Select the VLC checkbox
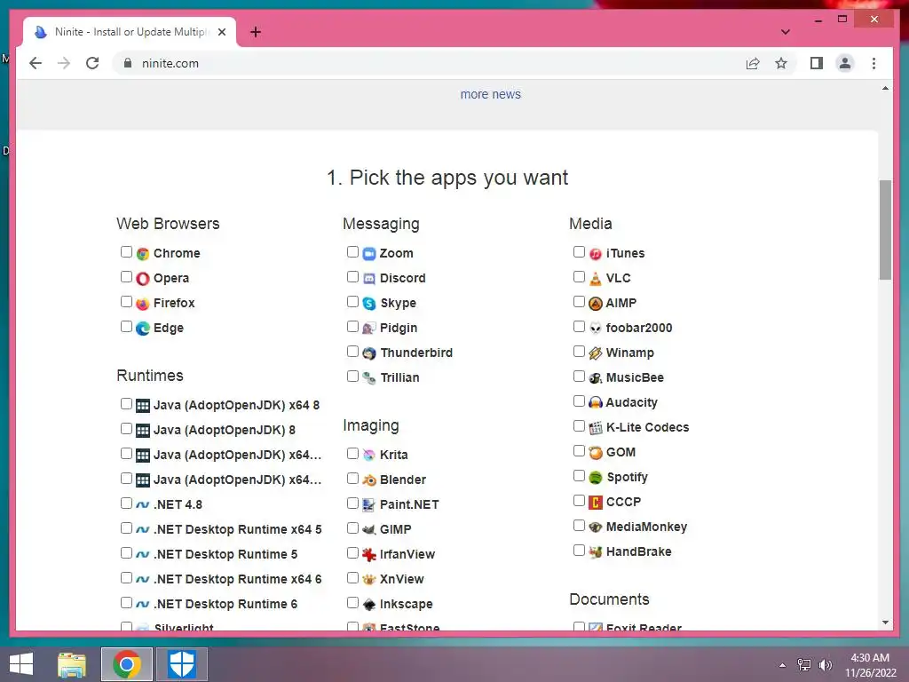The image size is (909, 682). pos(579,277)
